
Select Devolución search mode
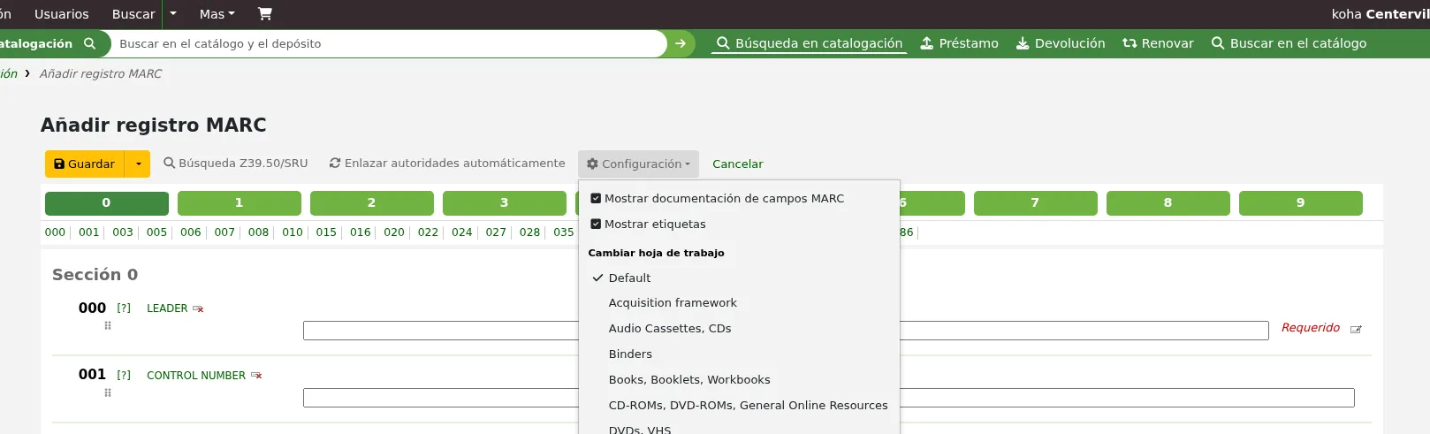(1061, 43)
